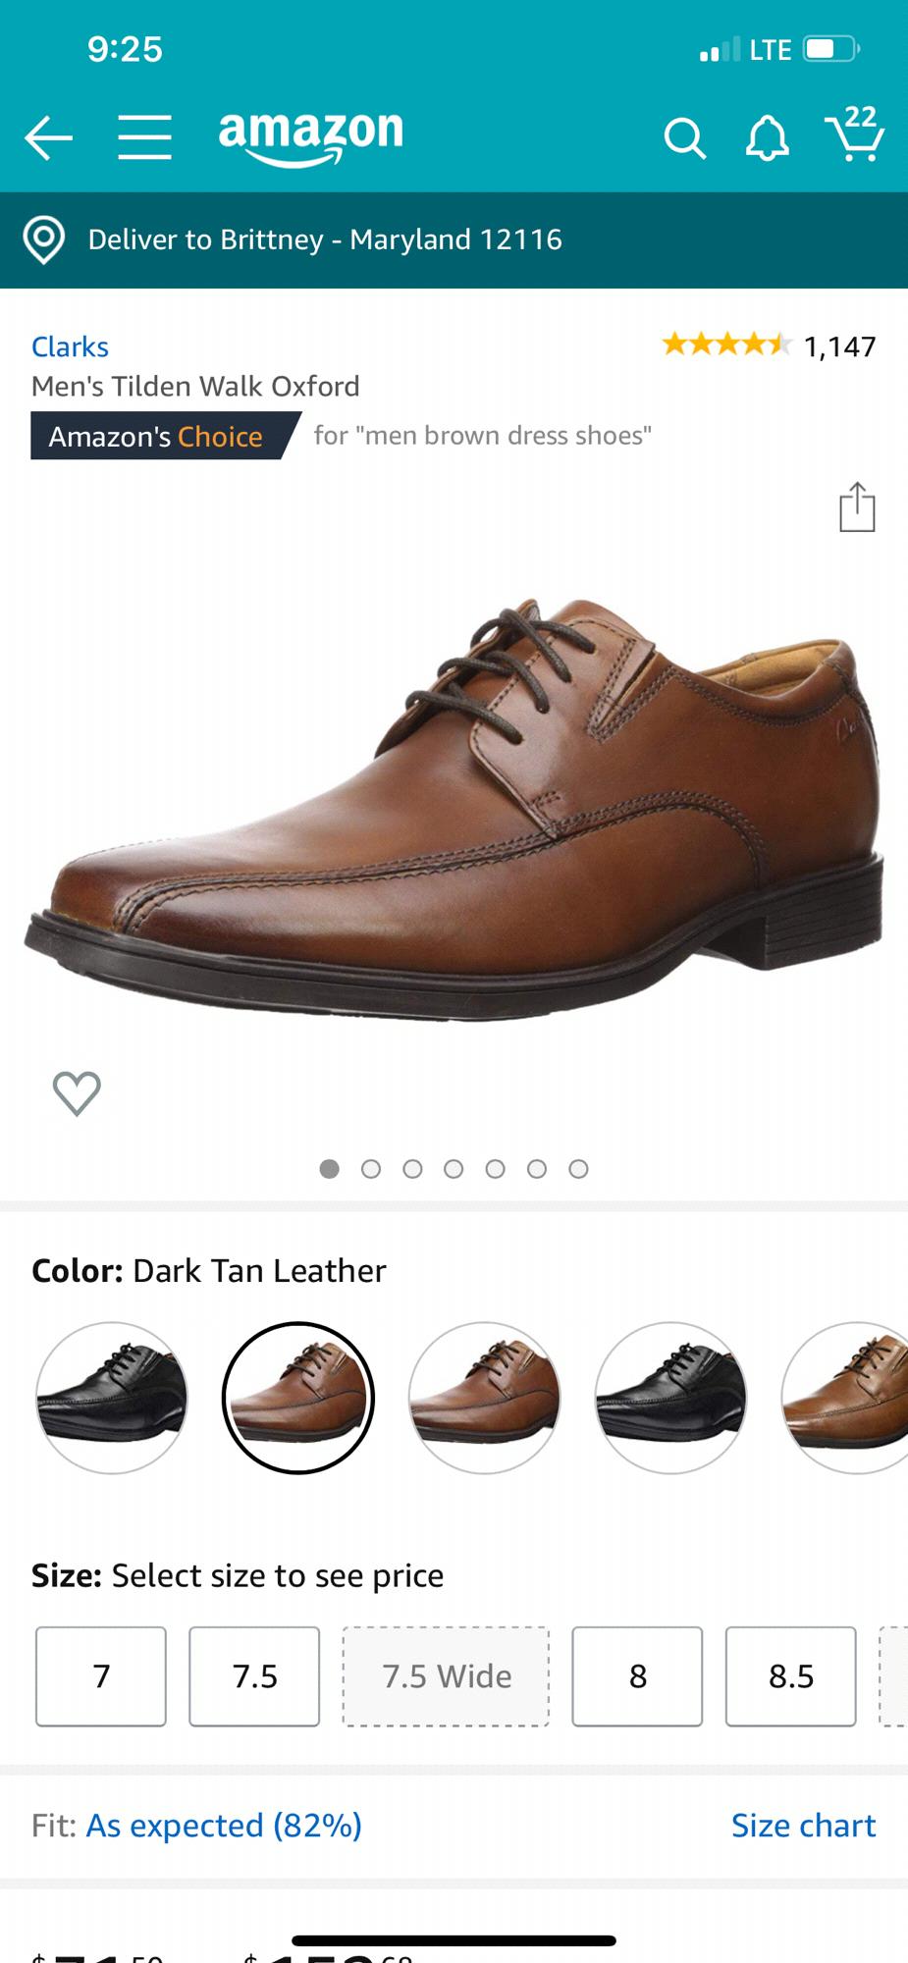This screenshot has height=1963, width=908.
Task: View the shopping cart with 22 items
Action: pyautogui.click(x=854, y=133)
